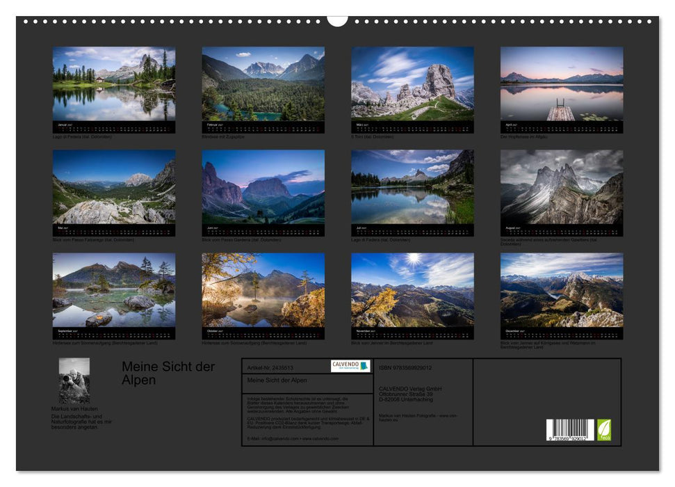The width and height of the screenshot is (675, 487).
Task: Click the CALVENDO publisher logo
Action: (350, 366)
